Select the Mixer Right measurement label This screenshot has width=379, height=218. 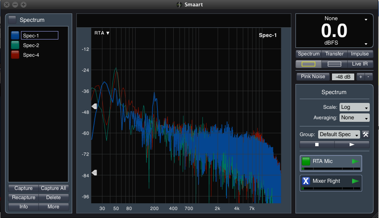[x=326, y=181]
